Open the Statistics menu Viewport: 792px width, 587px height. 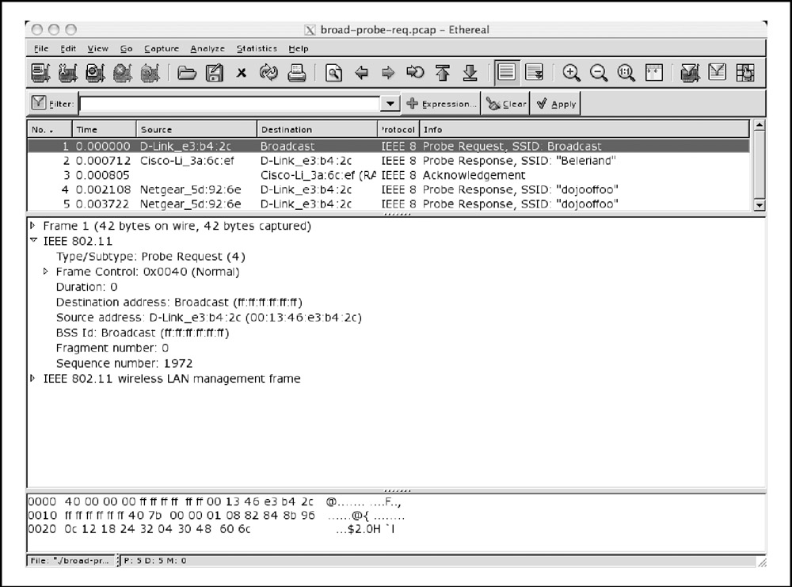pos(257,48)
